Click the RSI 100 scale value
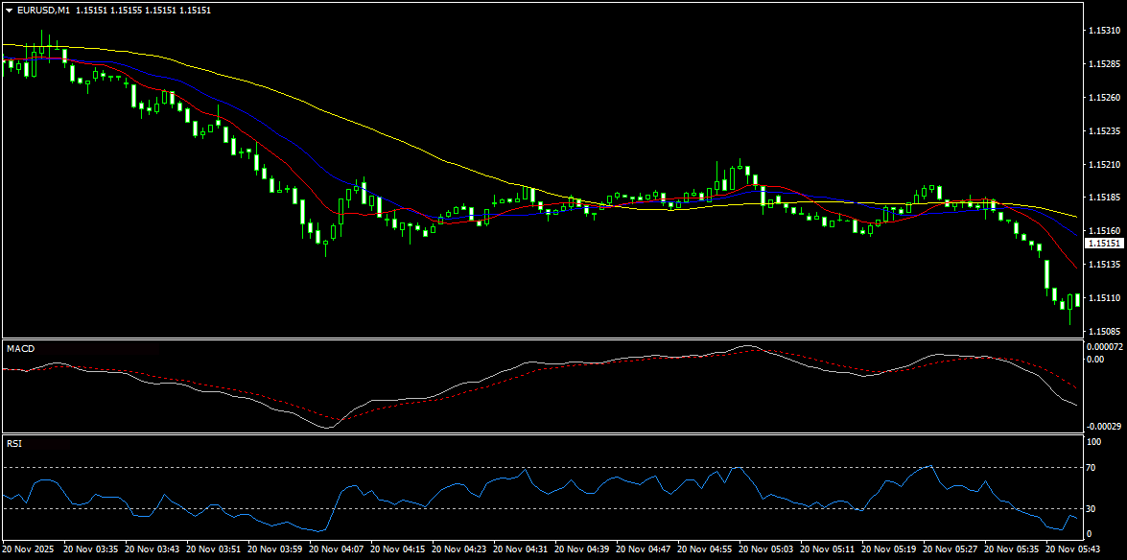The image size is (1127, 560). coord(1093,442)
